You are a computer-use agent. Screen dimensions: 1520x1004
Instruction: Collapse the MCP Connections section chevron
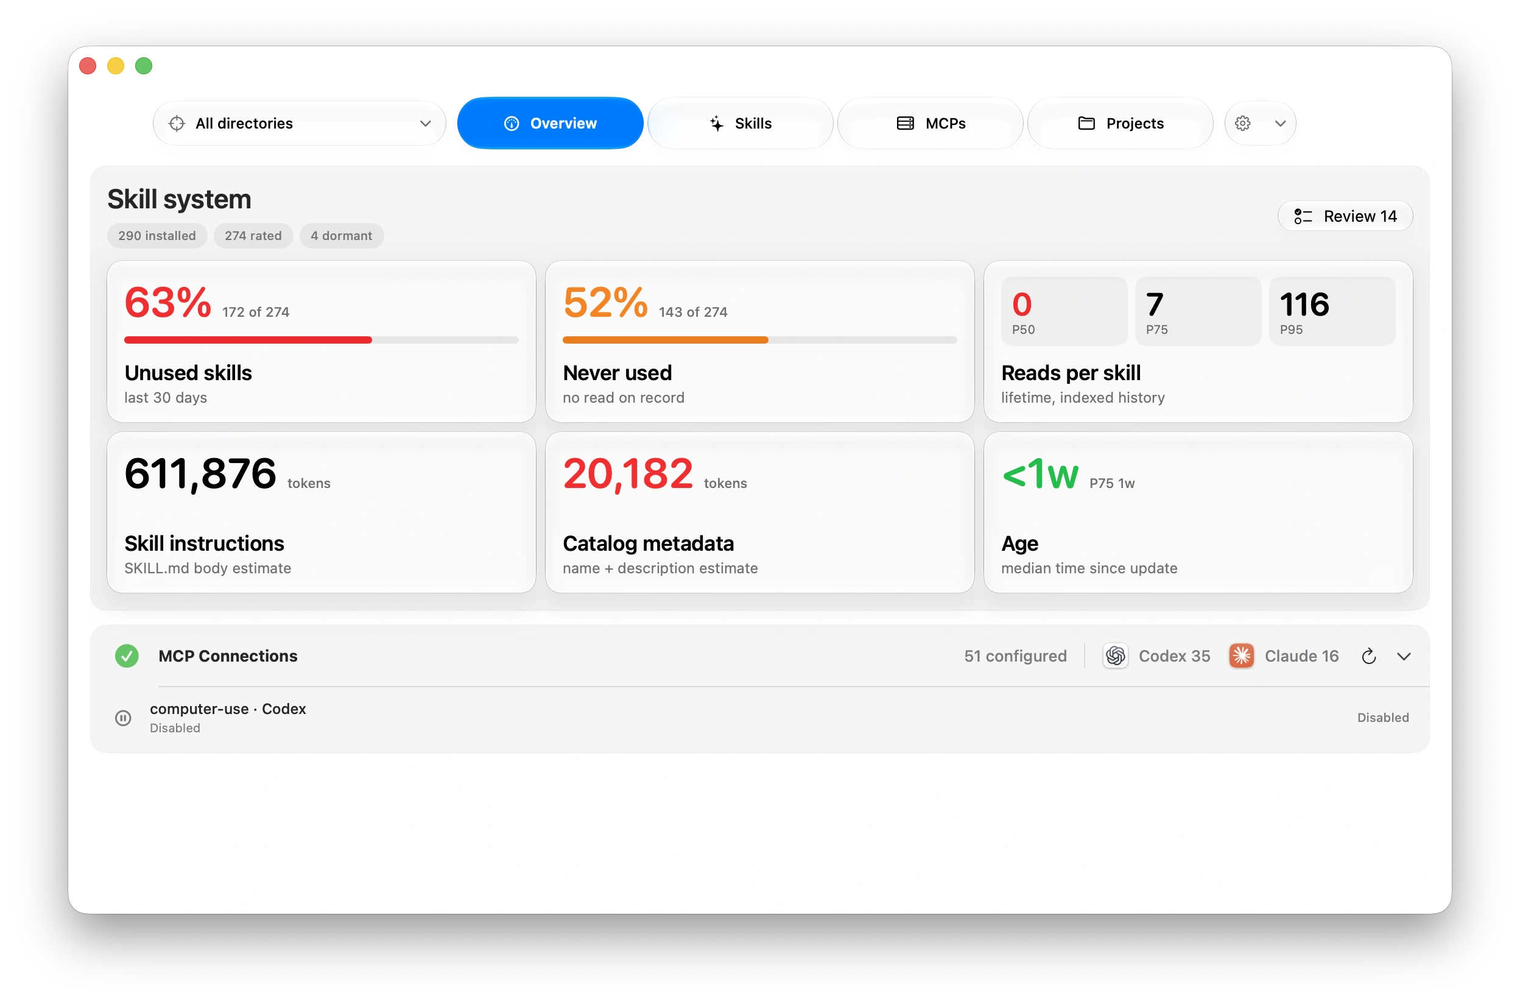[1404, 657]
